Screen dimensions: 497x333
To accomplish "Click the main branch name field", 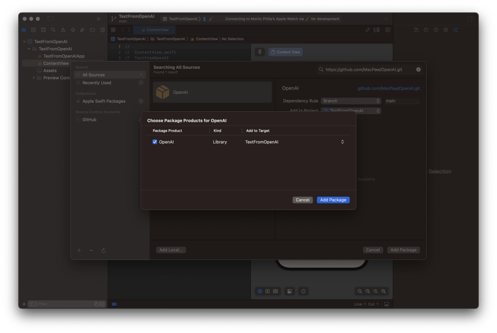I will point(402,101).
